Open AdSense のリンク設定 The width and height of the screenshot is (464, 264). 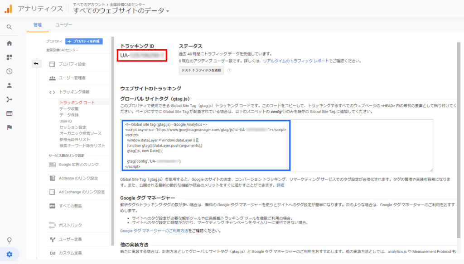[x=78, y=178]
